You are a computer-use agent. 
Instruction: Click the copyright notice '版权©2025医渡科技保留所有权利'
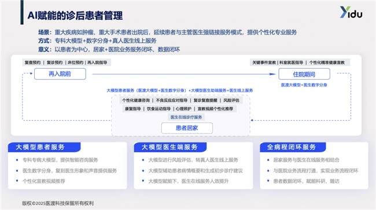pos(58,203)
